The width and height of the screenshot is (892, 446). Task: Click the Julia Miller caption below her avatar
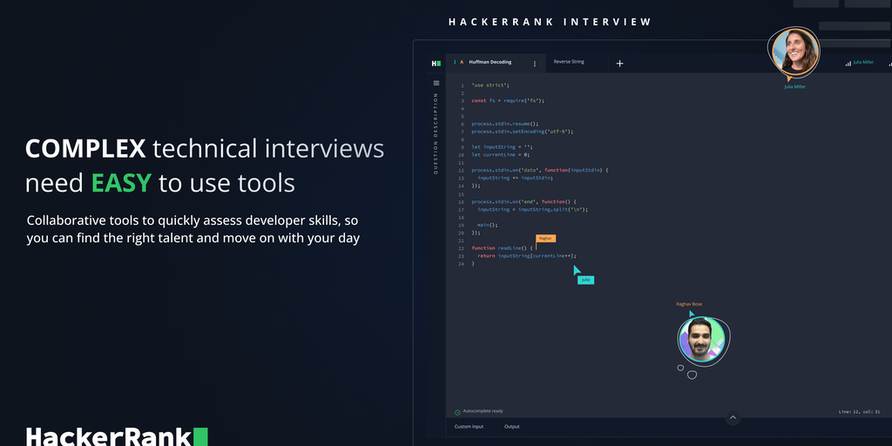794,87
